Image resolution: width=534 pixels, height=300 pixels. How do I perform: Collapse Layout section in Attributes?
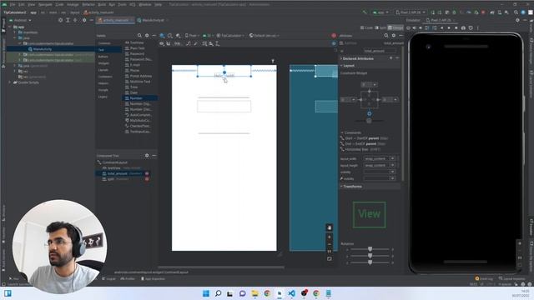coord(341,65)
